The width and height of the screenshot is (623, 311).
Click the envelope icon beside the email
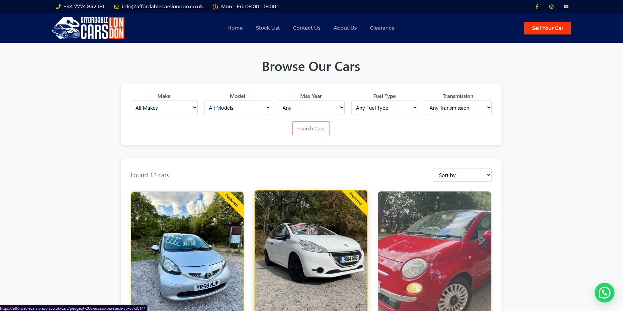click(x=117, y=7)
